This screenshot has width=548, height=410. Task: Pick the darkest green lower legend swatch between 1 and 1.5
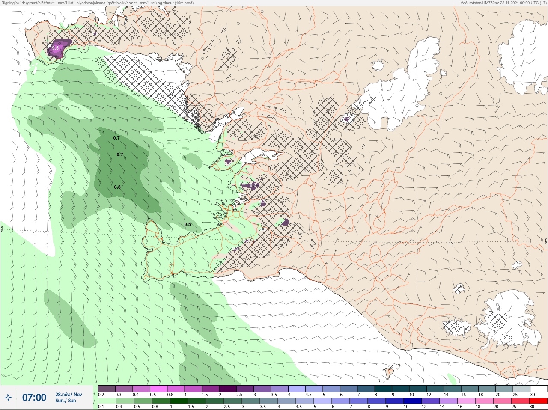[x=179, y=401]
